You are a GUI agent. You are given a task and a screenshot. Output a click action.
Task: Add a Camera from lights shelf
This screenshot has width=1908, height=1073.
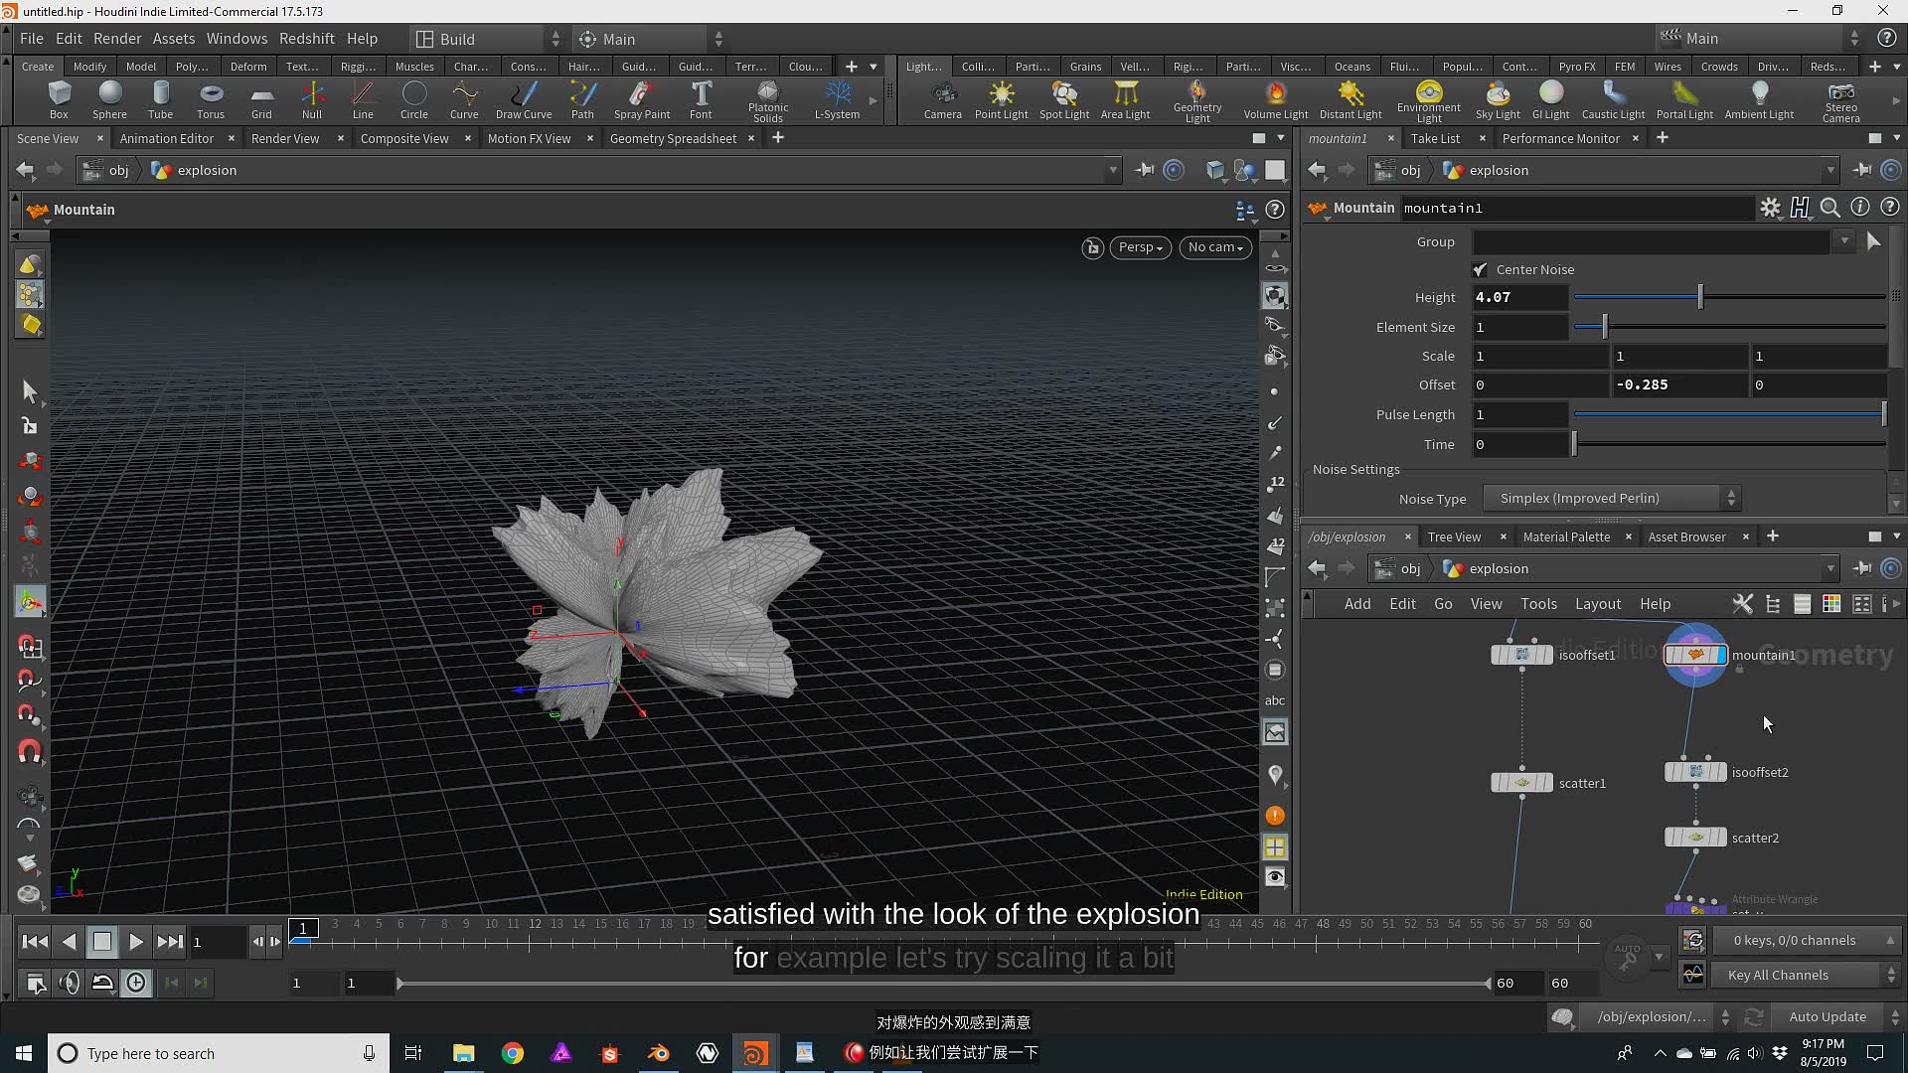click(942, 100)
